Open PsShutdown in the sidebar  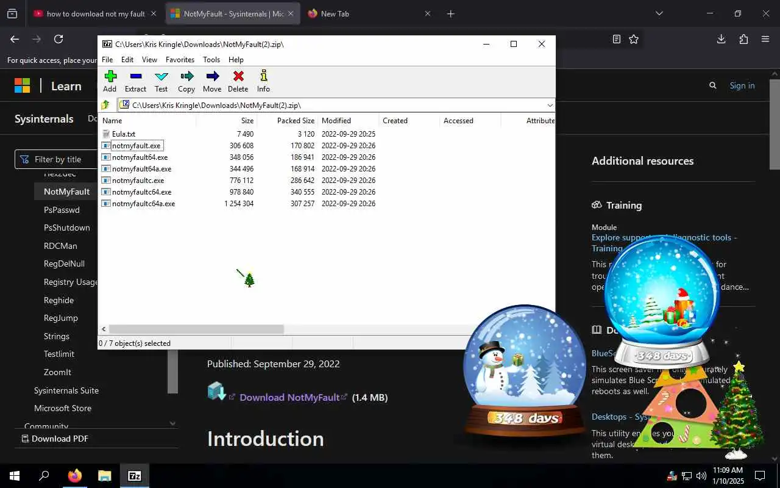(66, 228)
